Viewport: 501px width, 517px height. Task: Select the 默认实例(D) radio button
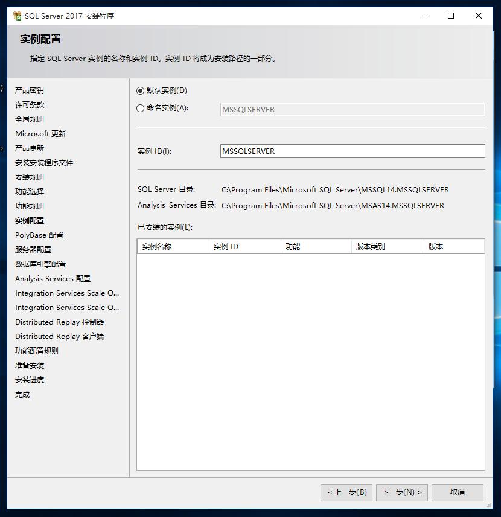click(x=140, y=90)
